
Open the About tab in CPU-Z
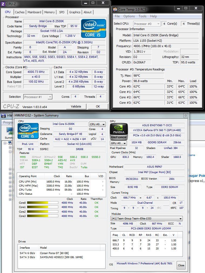(x=88, y=12)
